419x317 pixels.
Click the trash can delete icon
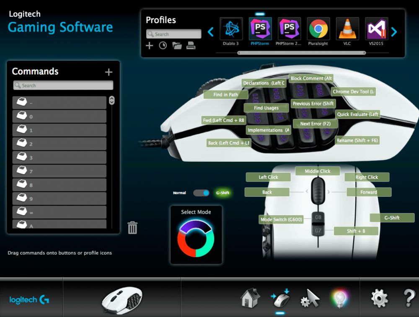pyautogui.click(x=132, y=228)
